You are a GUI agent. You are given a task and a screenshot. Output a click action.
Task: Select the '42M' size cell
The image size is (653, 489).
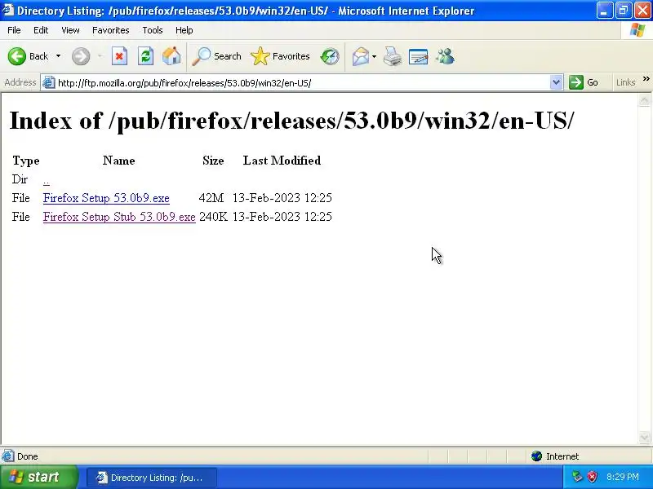[211, 198]
